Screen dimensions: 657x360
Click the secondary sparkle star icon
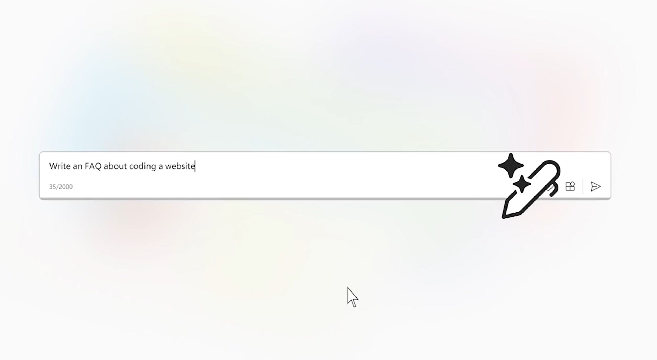[x=520, y=184]
